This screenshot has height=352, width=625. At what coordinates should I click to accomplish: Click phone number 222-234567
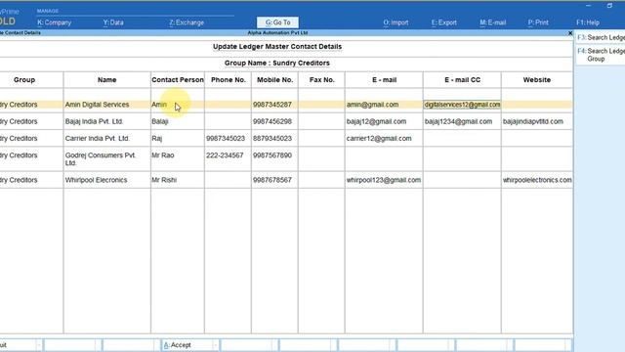[225, 155]
